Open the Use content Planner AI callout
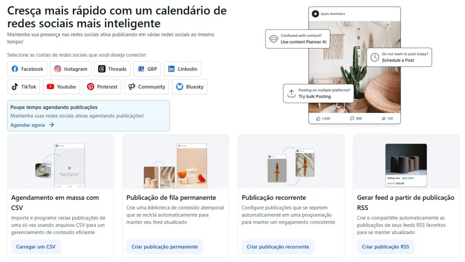 (298, 39)
